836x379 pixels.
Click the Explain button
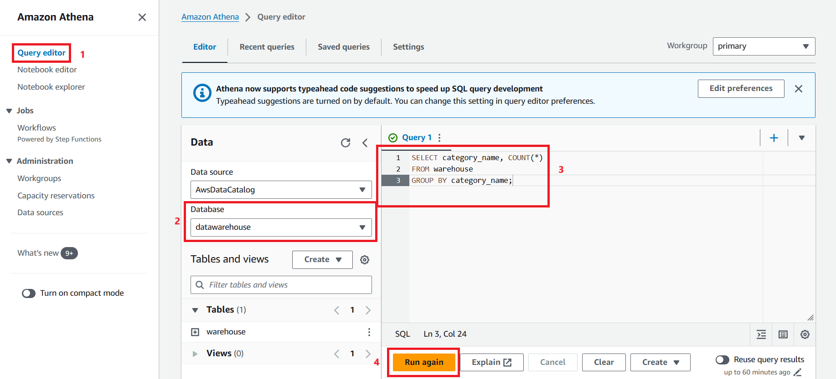pos(492,362)
